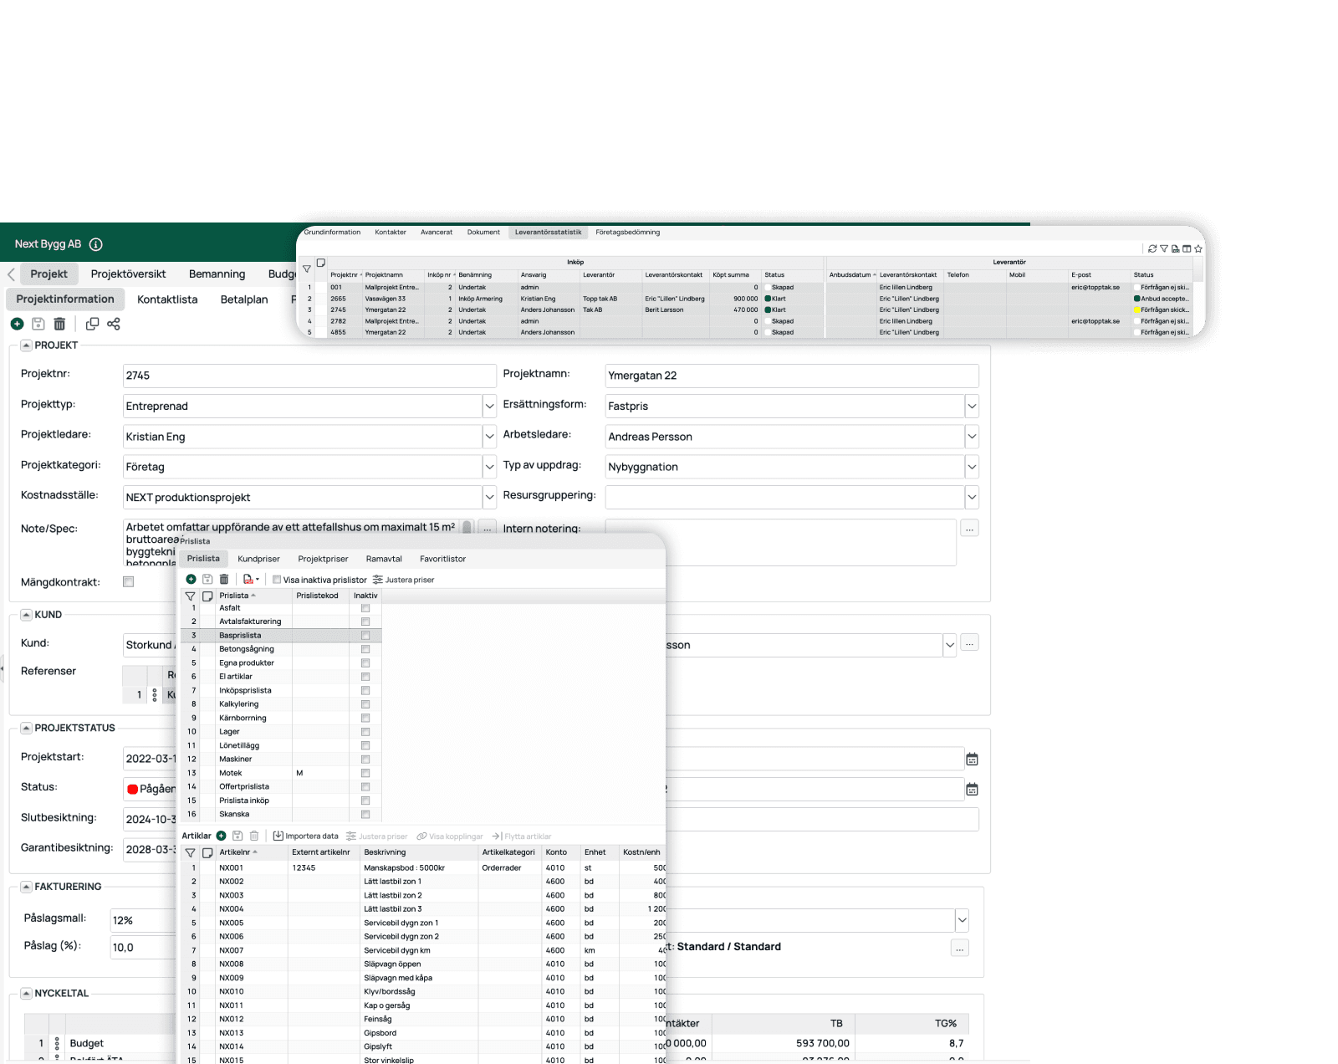Image resolution: width=1338 pixels, height=1064 pixels.
Task: Add new price list with green plus icon
Action: 191,579
